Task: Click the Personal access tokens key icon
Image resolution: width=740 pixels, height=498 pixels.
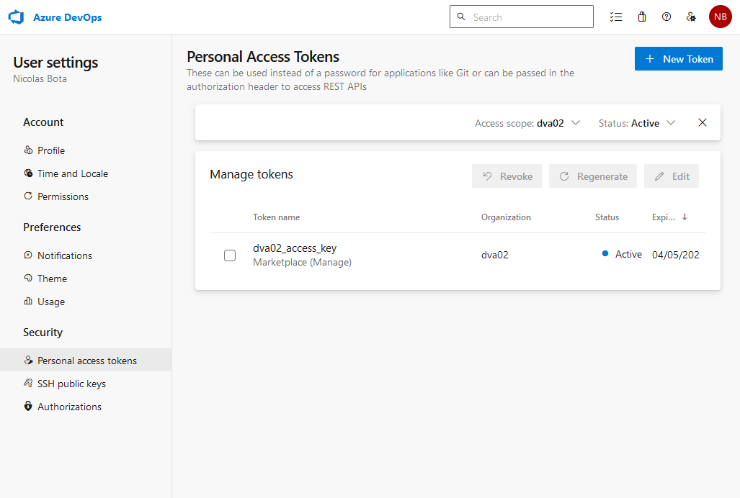Action: tap(28, 360)
